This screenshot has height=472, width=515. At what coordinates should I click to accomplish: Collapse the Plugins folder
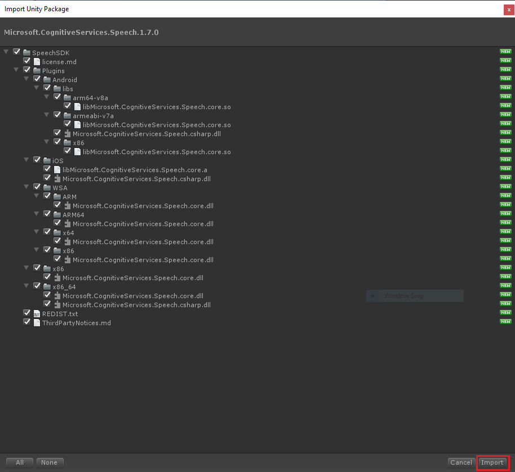16,70
